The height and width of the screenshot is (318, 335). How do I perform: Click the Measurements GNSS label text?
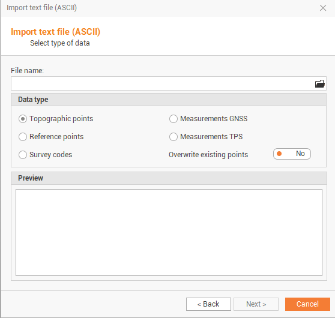(x=214, y=119)
